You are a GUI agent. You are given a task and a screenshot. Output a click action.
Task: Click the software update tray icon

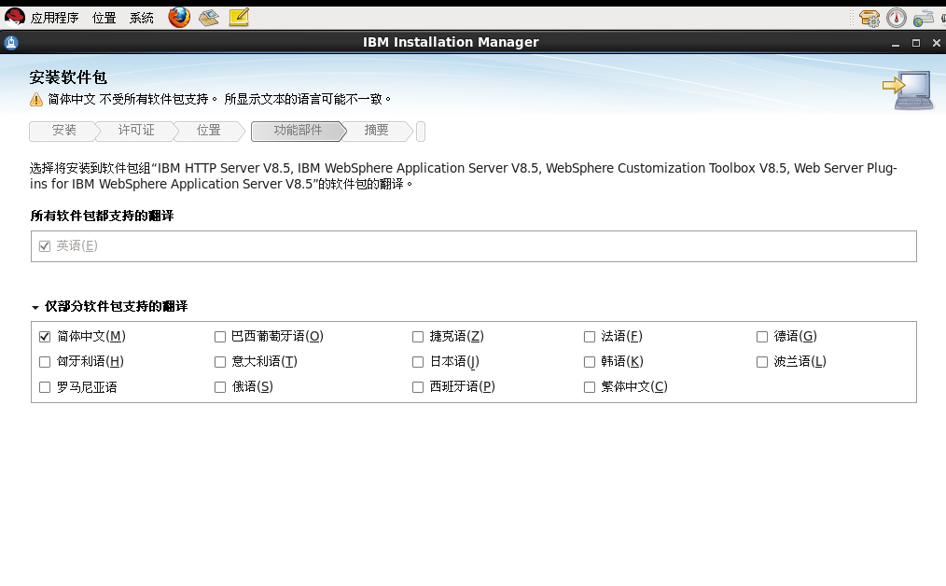coord(869,18)
